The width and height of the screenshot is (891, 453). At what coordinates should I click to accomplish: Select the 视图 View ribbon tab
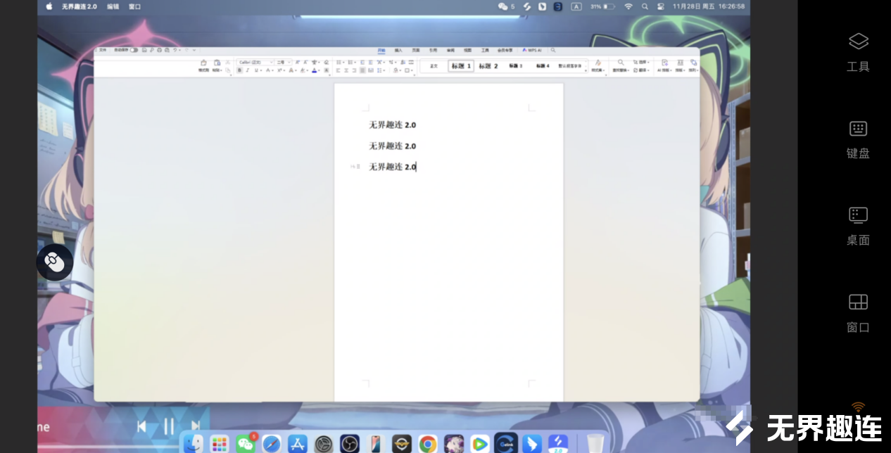(467, 50)
